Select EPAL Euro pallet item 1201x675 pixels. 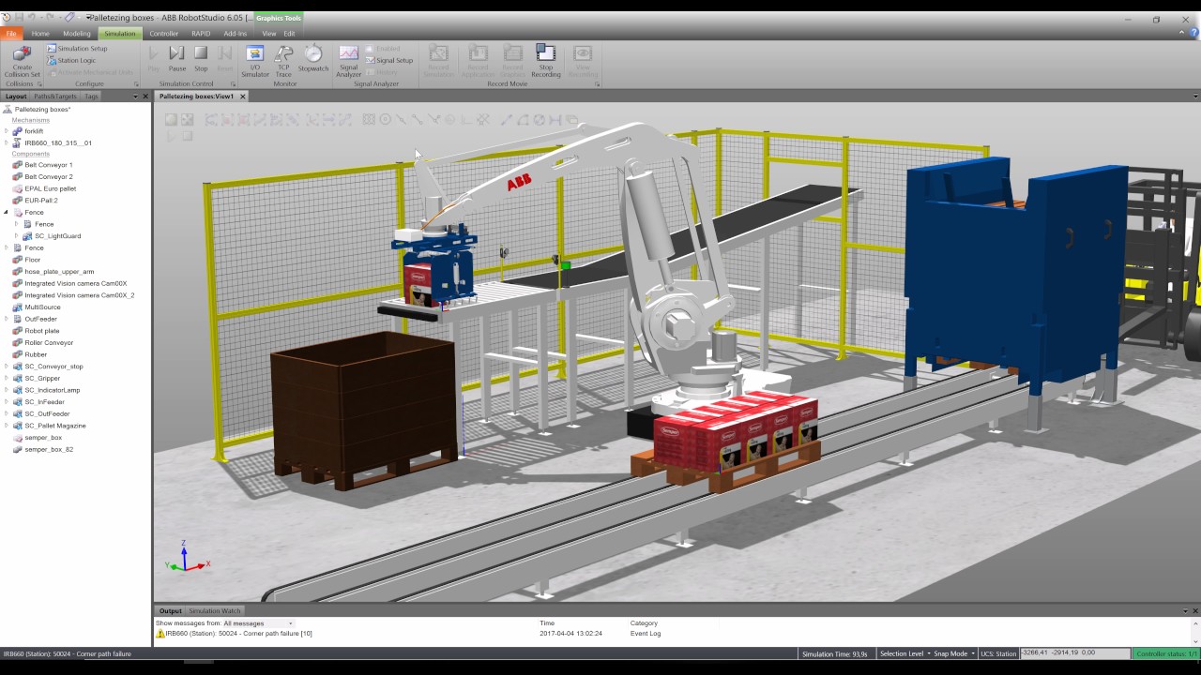[x=50, y=188]
